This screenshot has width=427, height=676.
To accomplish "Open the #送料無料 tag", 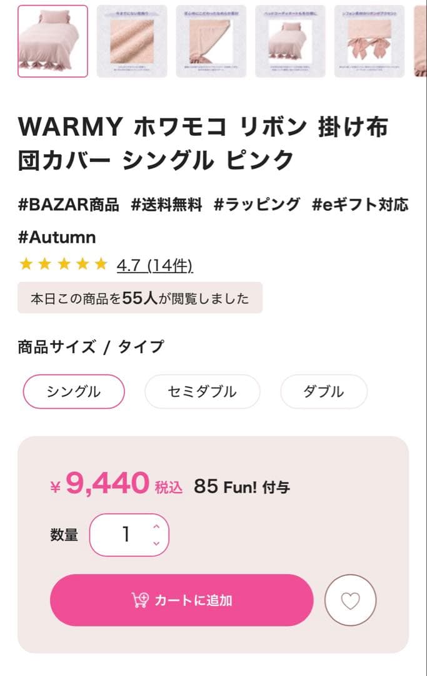I will click(166, 205).
